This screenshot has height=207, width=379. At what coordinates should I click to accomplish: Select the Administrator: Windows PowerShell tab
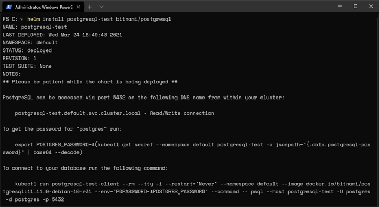coord(43,7)
